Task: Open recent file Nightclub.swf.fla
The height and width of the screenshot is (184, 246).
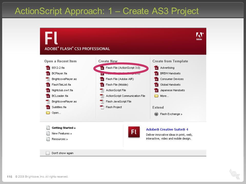Action: (62, 90)
